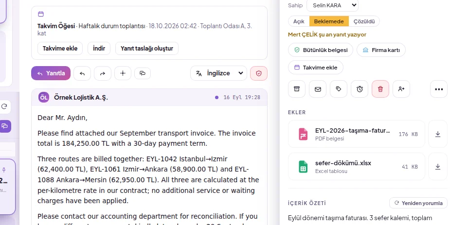Click the assign-to-person icon

pos(401,89)
